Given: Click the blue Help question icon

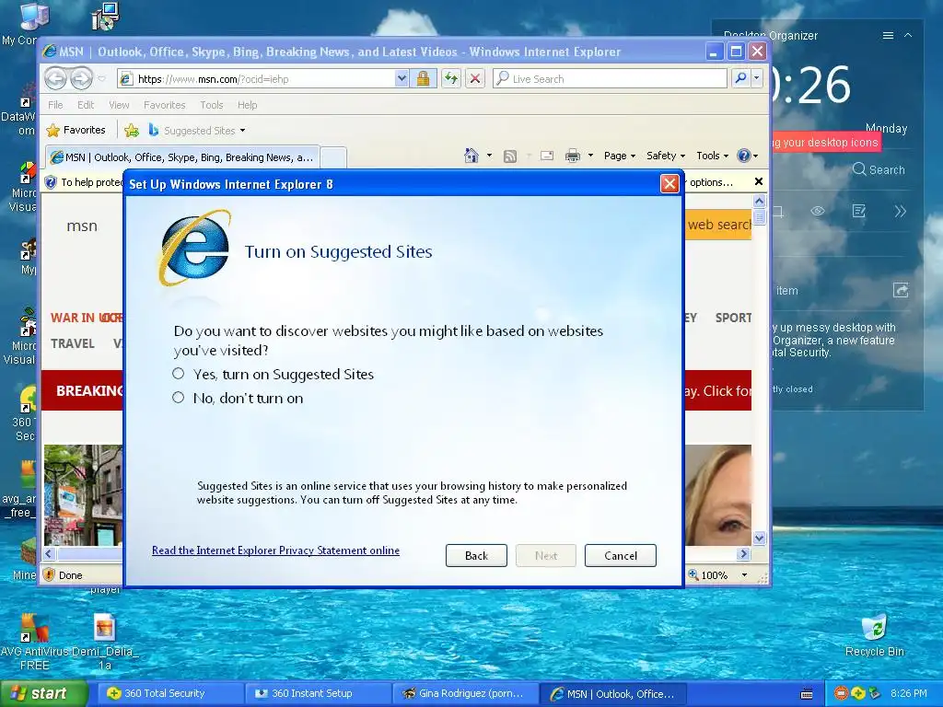Looking at the screenshot, I should [x=744, y=156].
